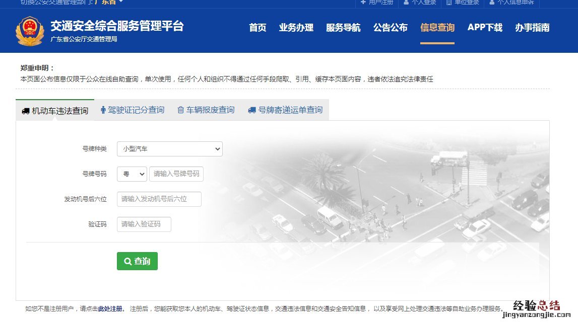Open the 服务导航 menu

coord(343,28)
